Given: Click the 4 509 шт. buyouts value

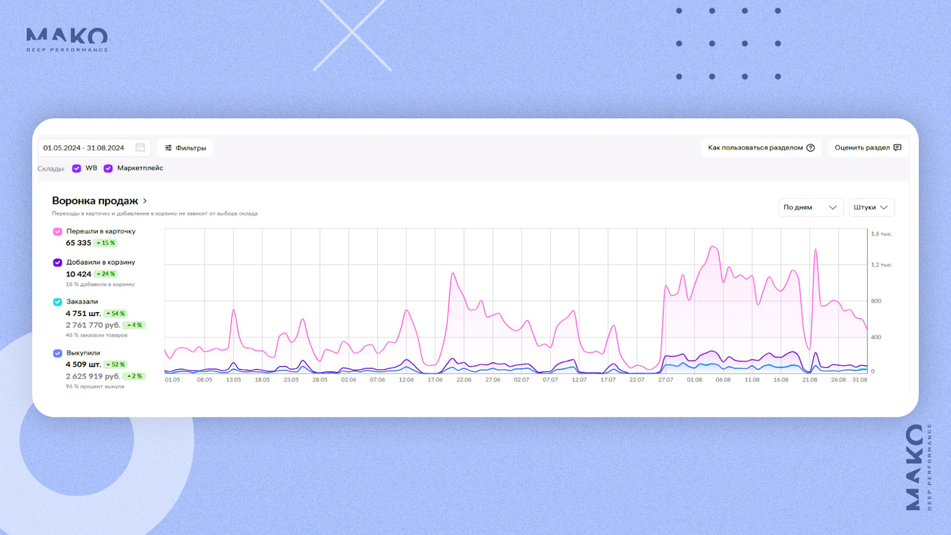Looking at the screenshot, I should pyautogui.click(x=83, y=364).
